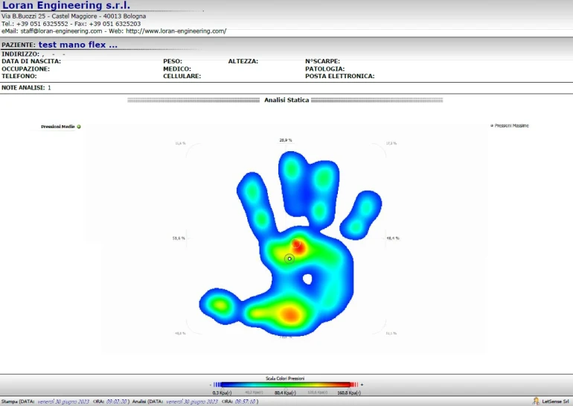Click the center of pressure marker on hand
Viewport: 573px width, 406px height.
coord(289,258)
